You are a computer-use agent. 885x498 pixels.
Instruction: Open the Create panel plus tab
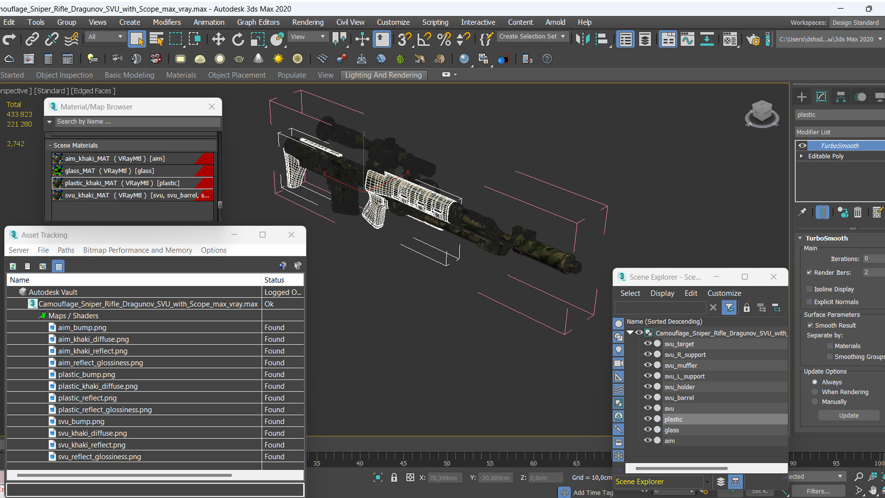click(x=802, y=97)
